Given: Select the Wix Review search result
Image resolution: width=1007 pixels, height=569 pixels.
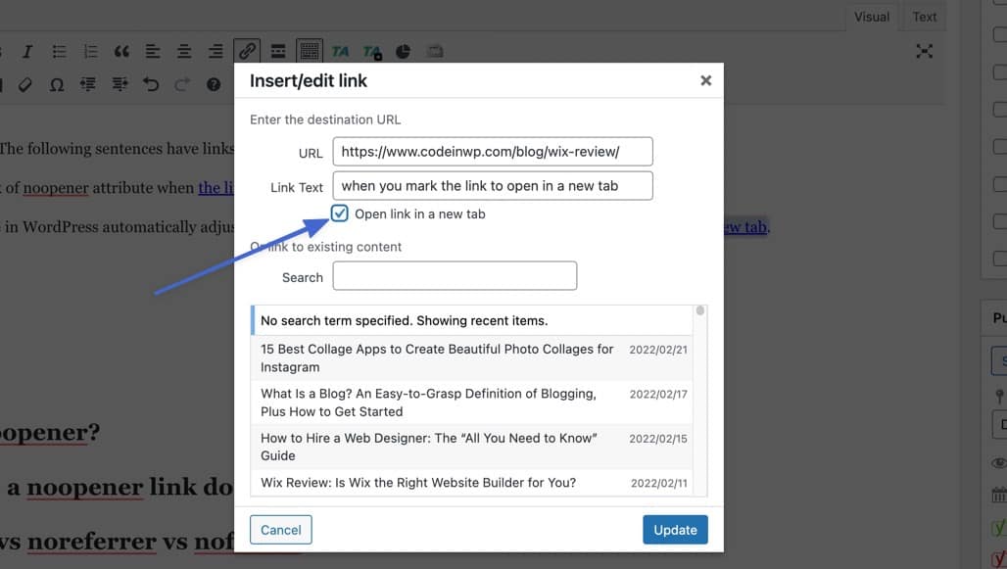Looking at the screenshot, I should [x=417, y=482].
